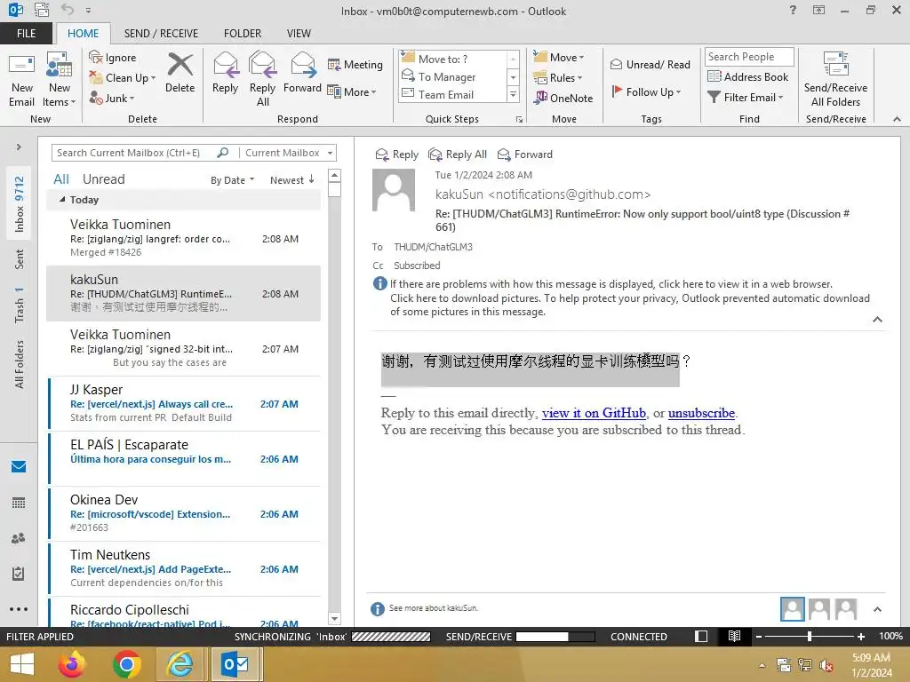This screenshot has height=682, width=910.
Task: Collapse the ribbon
Action: 897,119
